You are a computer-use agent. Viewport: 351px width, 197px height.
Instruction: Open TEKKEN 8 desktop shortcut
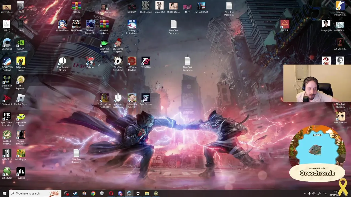click(x=146, y=63)
